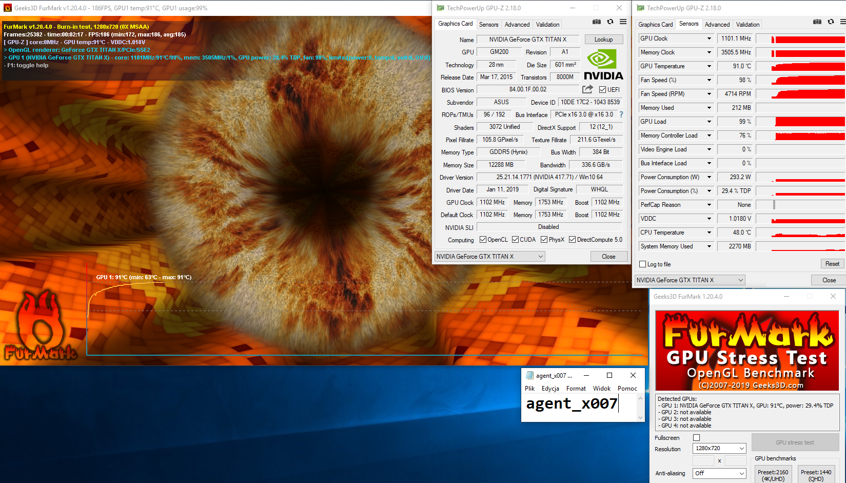This screenshot has height=483, width=846.
Task: Click the Driver Version value field
Action: tap(549, 177)
